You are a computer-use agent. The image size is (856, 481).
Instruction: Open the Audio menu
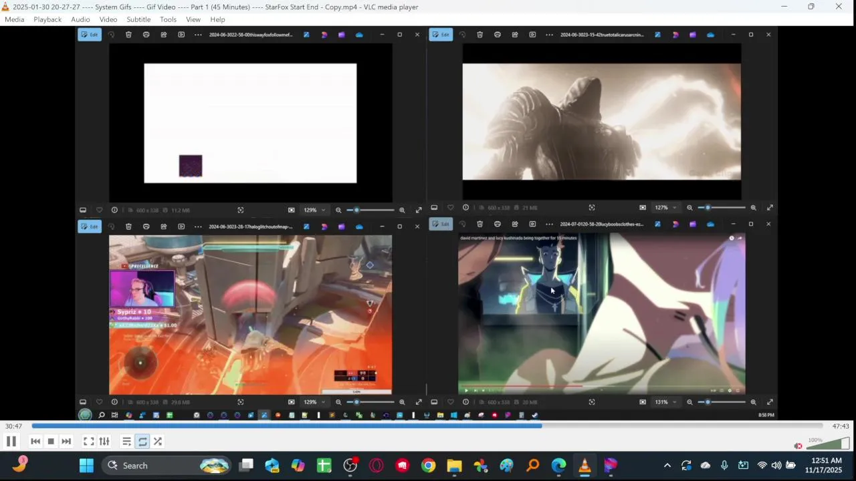coord(80,19)
